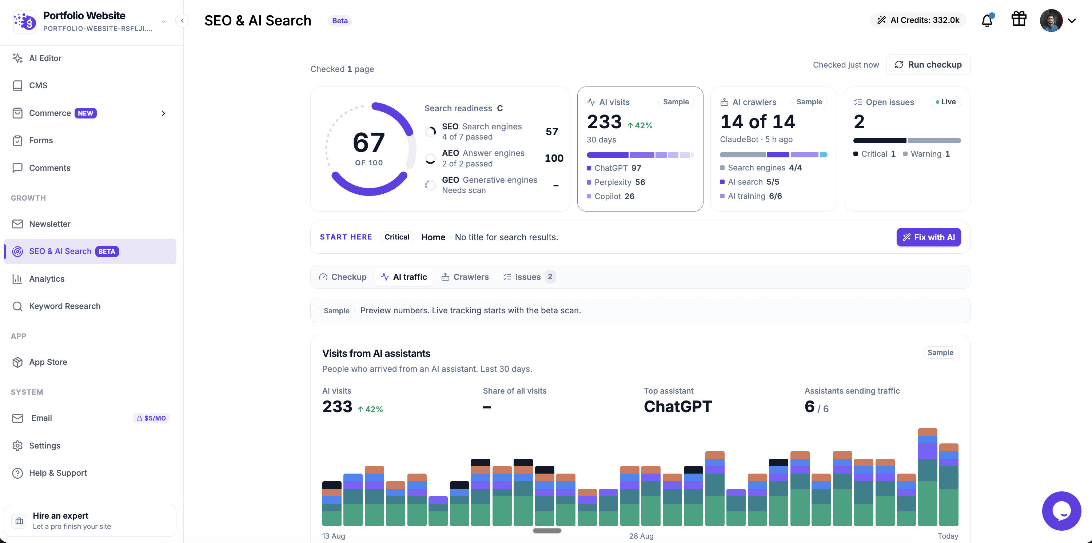This screenshot has height=543, width=1092.
Task: Click the gift box icon
Action: coord(1019,19)
